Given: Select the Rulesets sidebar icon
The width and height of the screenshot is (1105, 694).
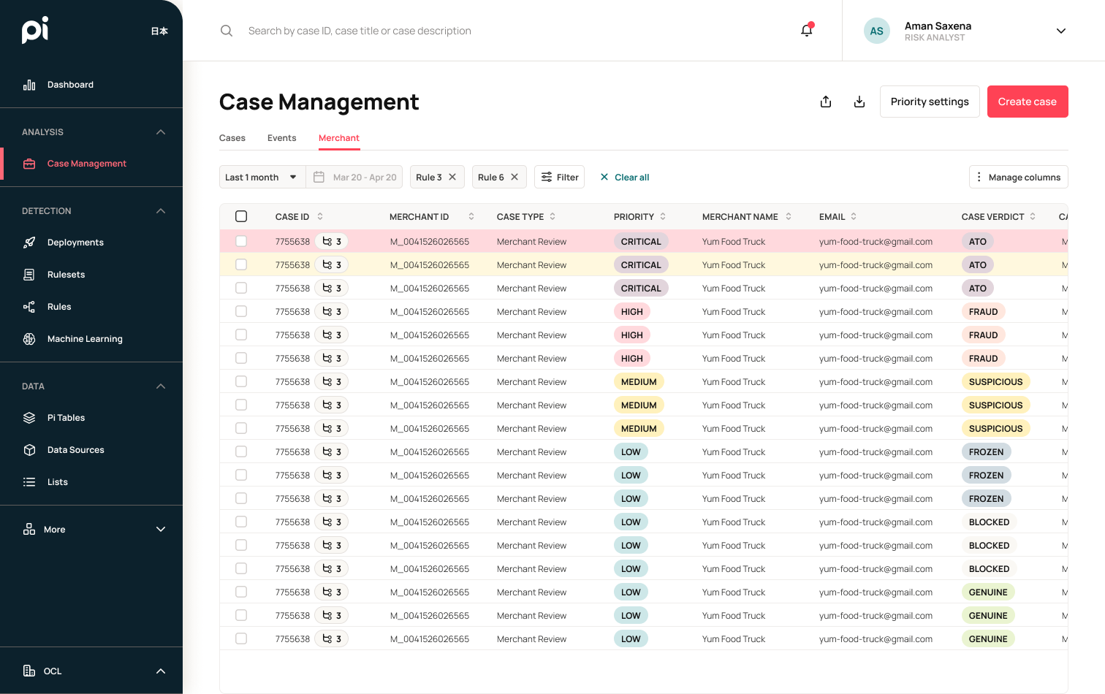Looking at the screenshot, I should tap(29, 274).
